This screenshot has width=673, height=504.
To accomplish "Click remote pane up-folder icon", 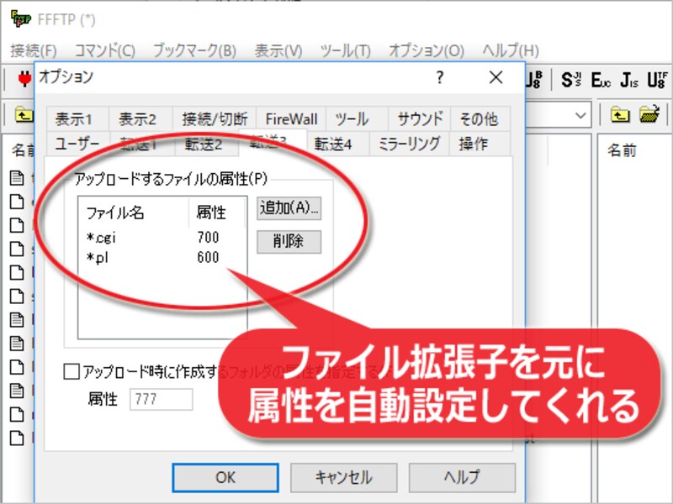I will (620, 115).
